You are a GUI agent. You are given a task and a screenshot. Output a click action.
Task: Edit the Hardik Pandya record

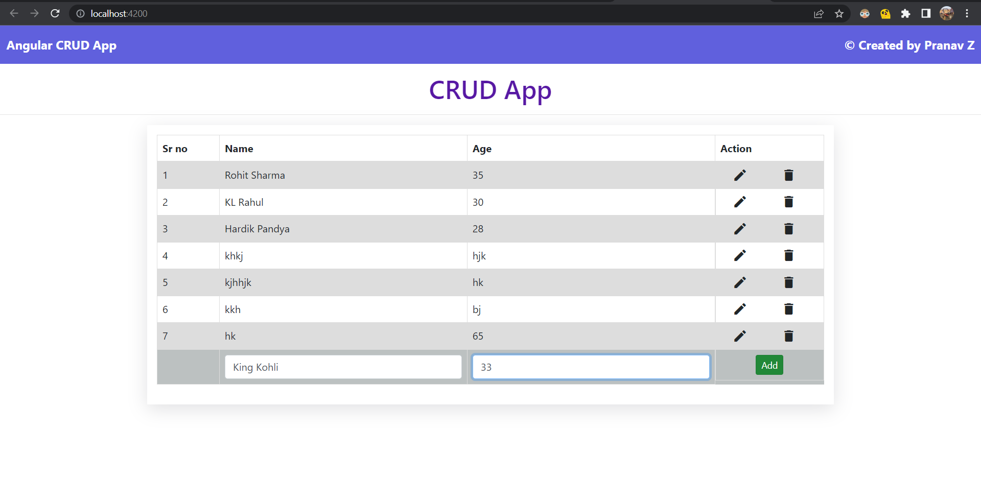(739, 229)
